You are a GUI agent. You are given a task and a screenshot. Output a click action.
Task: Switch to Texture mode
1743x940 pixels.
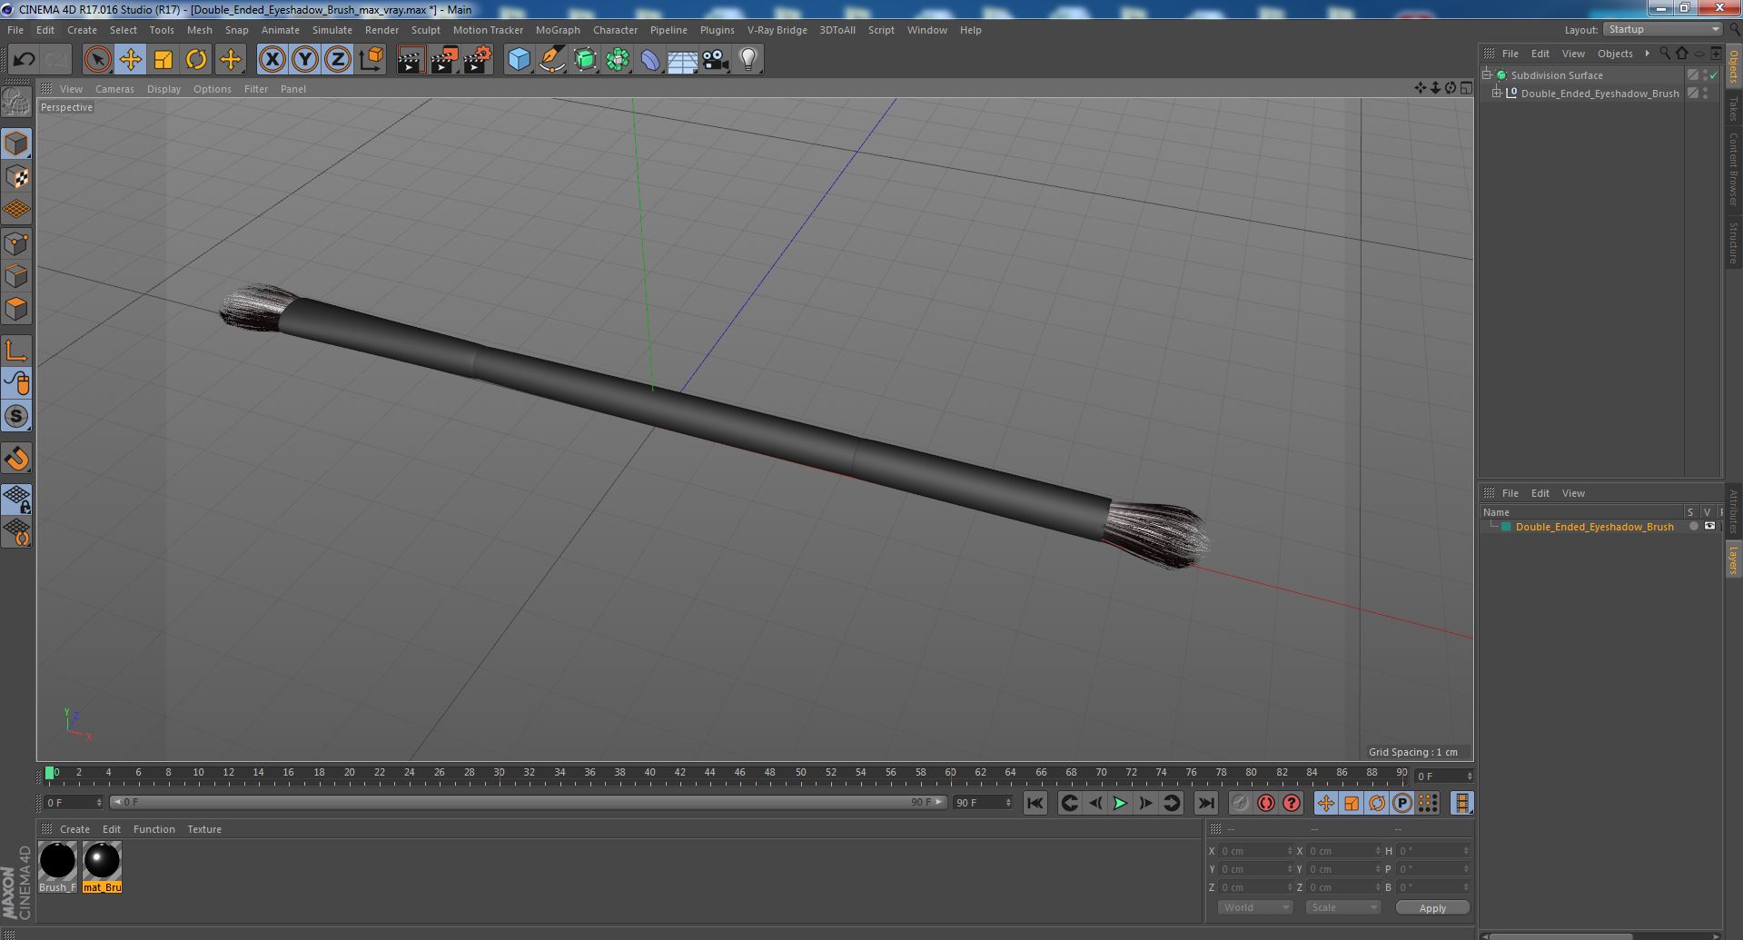point(16,177)
